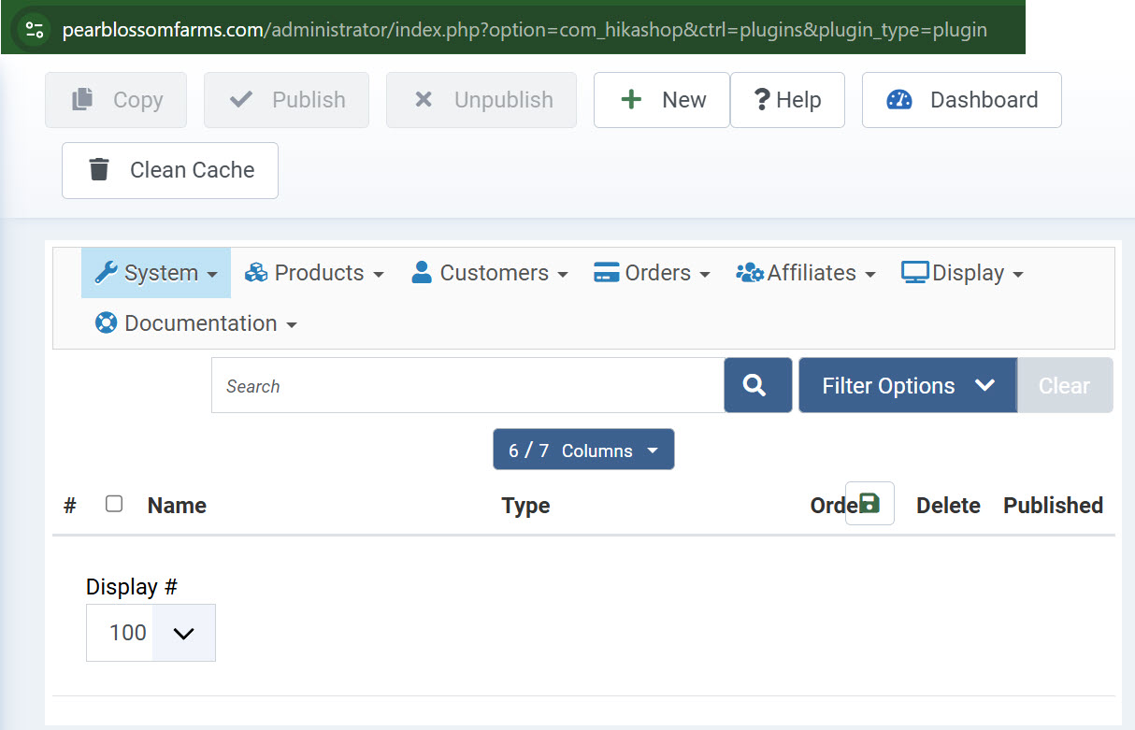
Task: Open the Customers menu
Action: [490, 273]
